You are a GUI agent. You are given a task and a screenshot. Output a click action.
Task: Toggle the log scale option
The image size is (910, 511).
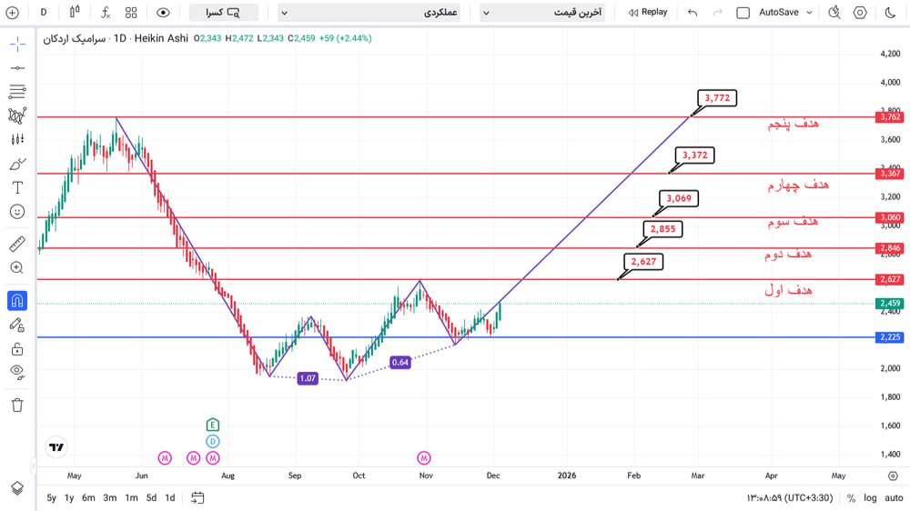[x=871, y=498]
